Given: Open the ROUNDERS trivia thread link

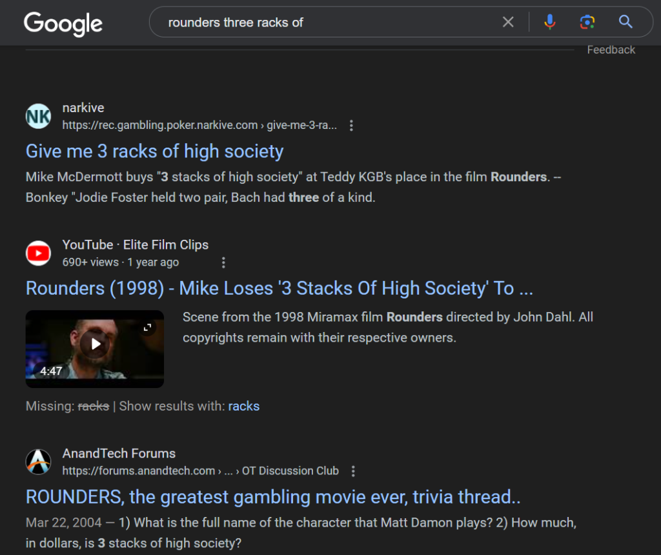Looking at the screenshot, I should (x=272, y=497).
